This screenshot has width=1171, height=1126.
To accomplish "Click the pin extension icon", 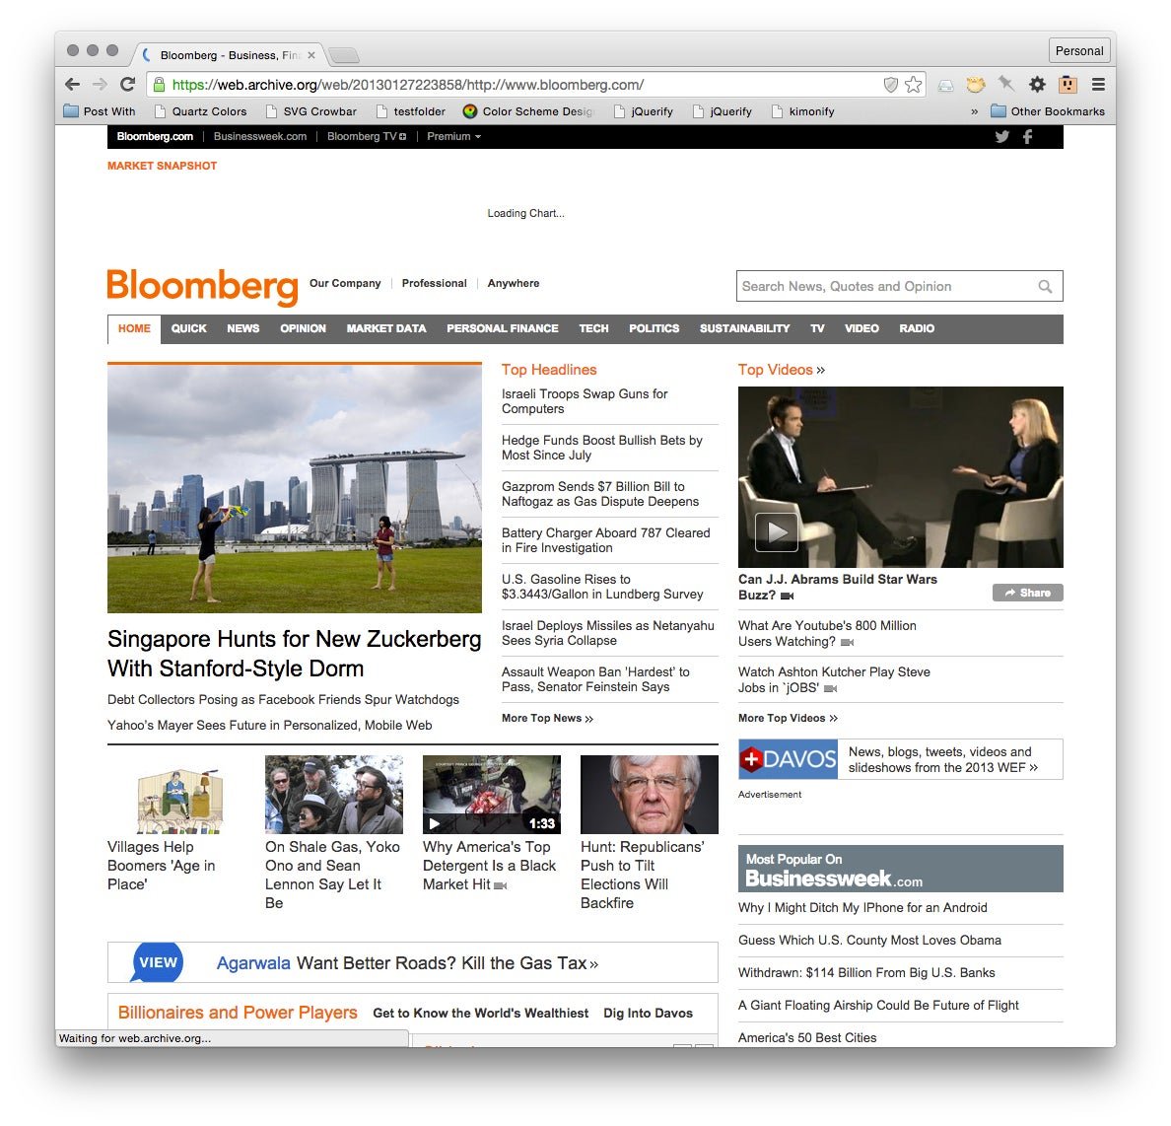I will tap(1006, 85).
